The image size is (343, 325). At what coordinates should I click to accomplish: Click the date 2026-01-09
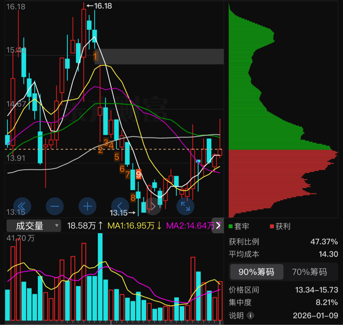[x=316, y=315]
